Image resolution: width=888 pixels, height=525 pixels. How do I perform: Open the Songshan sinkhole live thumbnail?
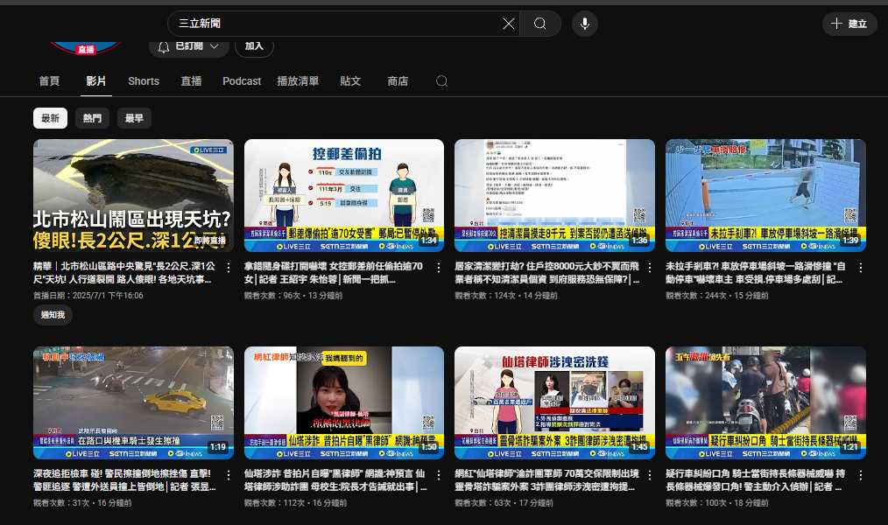coord(133,195)
